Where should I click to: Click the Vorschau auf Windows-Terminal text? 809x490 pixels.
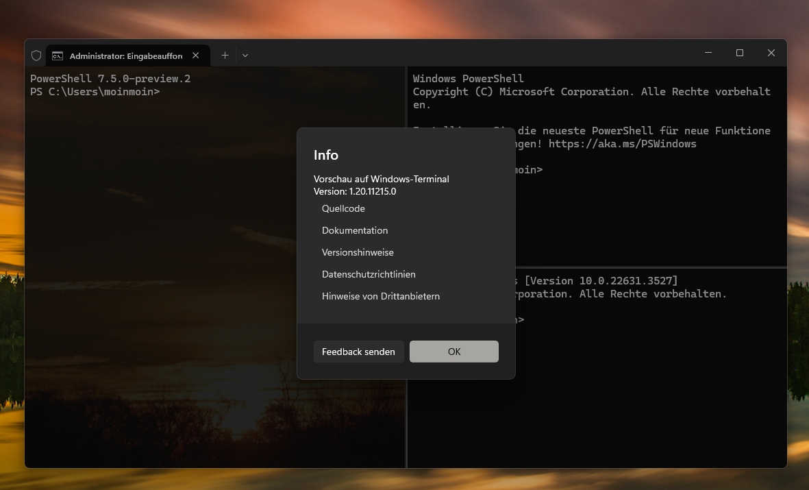[x=382, y=179]
